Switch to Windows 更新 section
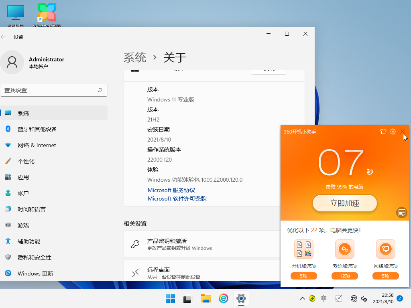411x308 pixels. pyautogui.click(x=36, y=273)
